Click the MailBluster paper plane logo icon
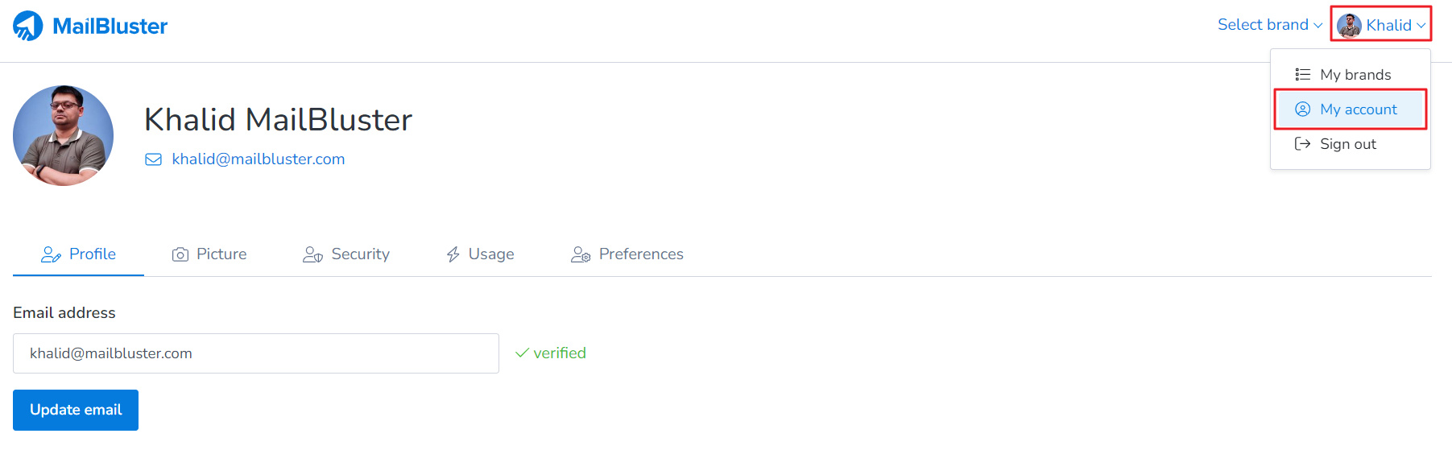The width and height of the screenshot is (1452, 450). 27,26
